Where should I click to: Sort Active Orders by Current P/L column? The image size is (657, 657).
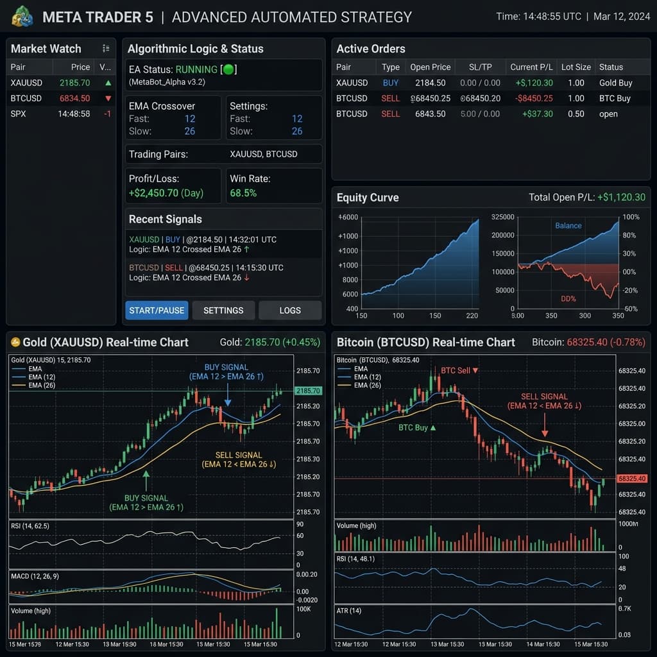coord(531,67)
